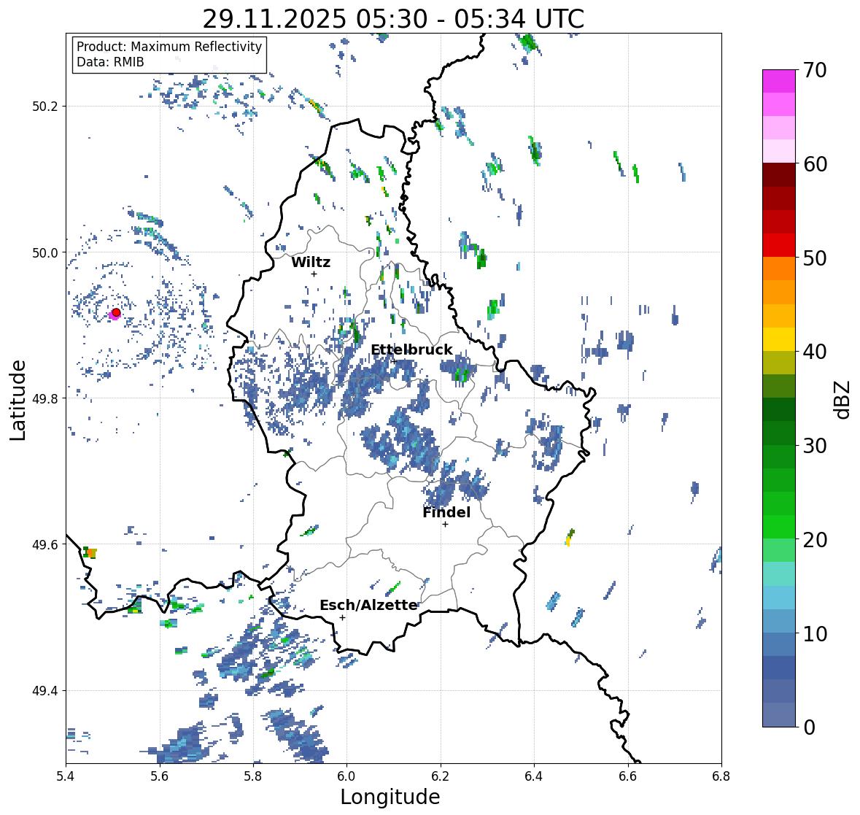
Task: Click the 5.8 longitude tick label
Action: pos(253,776)
